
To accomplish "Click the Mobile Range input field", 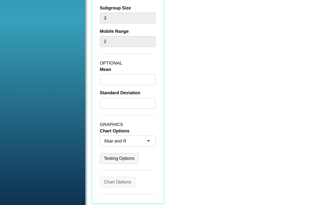I will pos(127,41).
